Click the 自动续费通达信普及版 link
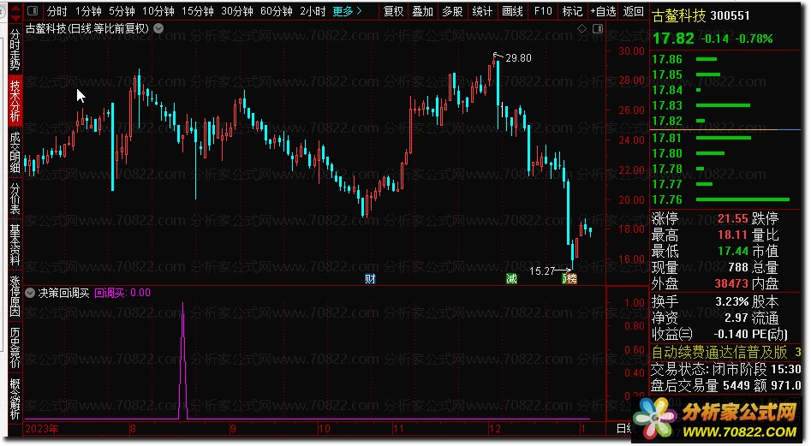This screenshot has width=811, height=446. click(x=719, y=353)
